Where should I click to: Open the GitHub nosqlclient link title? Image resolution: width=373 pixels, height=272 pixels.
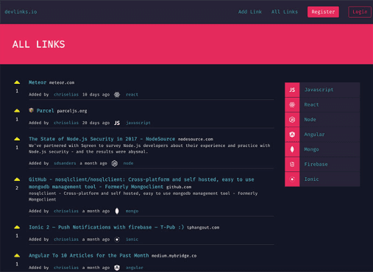pyautogui.click(x=141, y=183)
